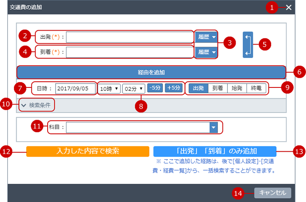This screenshot has height=202, width=306.
Task: Select the 到着 time mode toggle
Action: point(217,88)
